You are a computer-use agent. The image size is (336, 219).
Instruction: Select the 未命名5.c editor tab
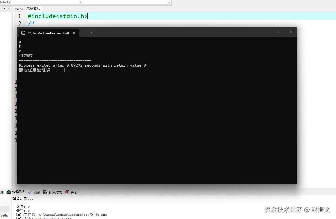[33, 9]
